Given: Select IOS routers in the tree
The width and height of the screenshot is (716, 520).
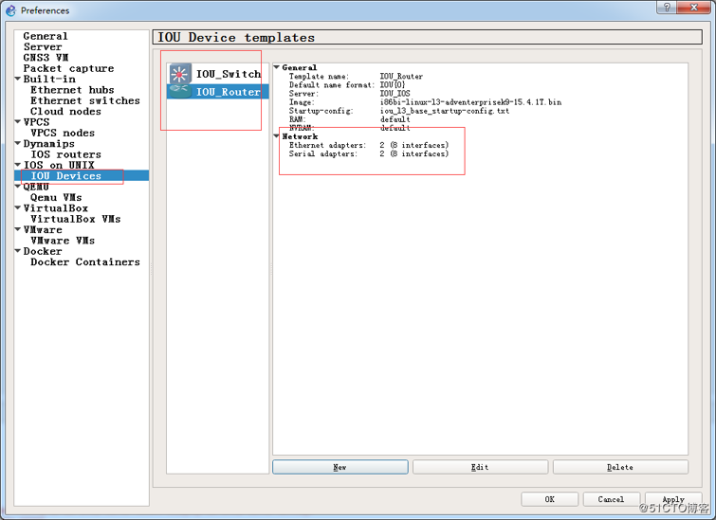Looking at the screenshot, I should (x=65, y=154).
